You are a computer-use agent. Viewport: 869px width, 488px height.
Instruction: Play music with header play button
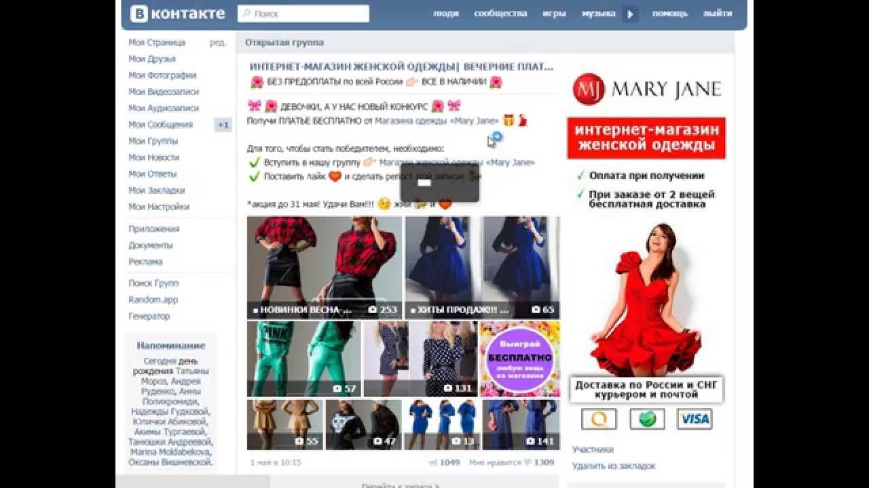pos(631,14)
